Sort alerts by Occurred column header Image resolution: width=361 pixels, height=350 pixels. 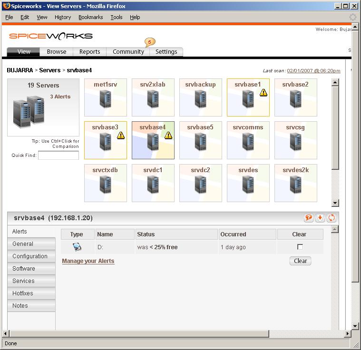247,234
